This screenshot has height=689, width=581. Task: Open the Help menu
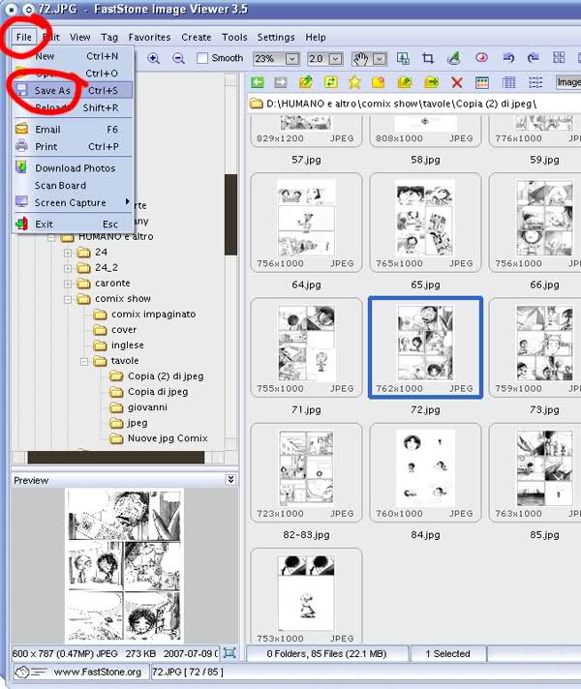pos(316,38)
